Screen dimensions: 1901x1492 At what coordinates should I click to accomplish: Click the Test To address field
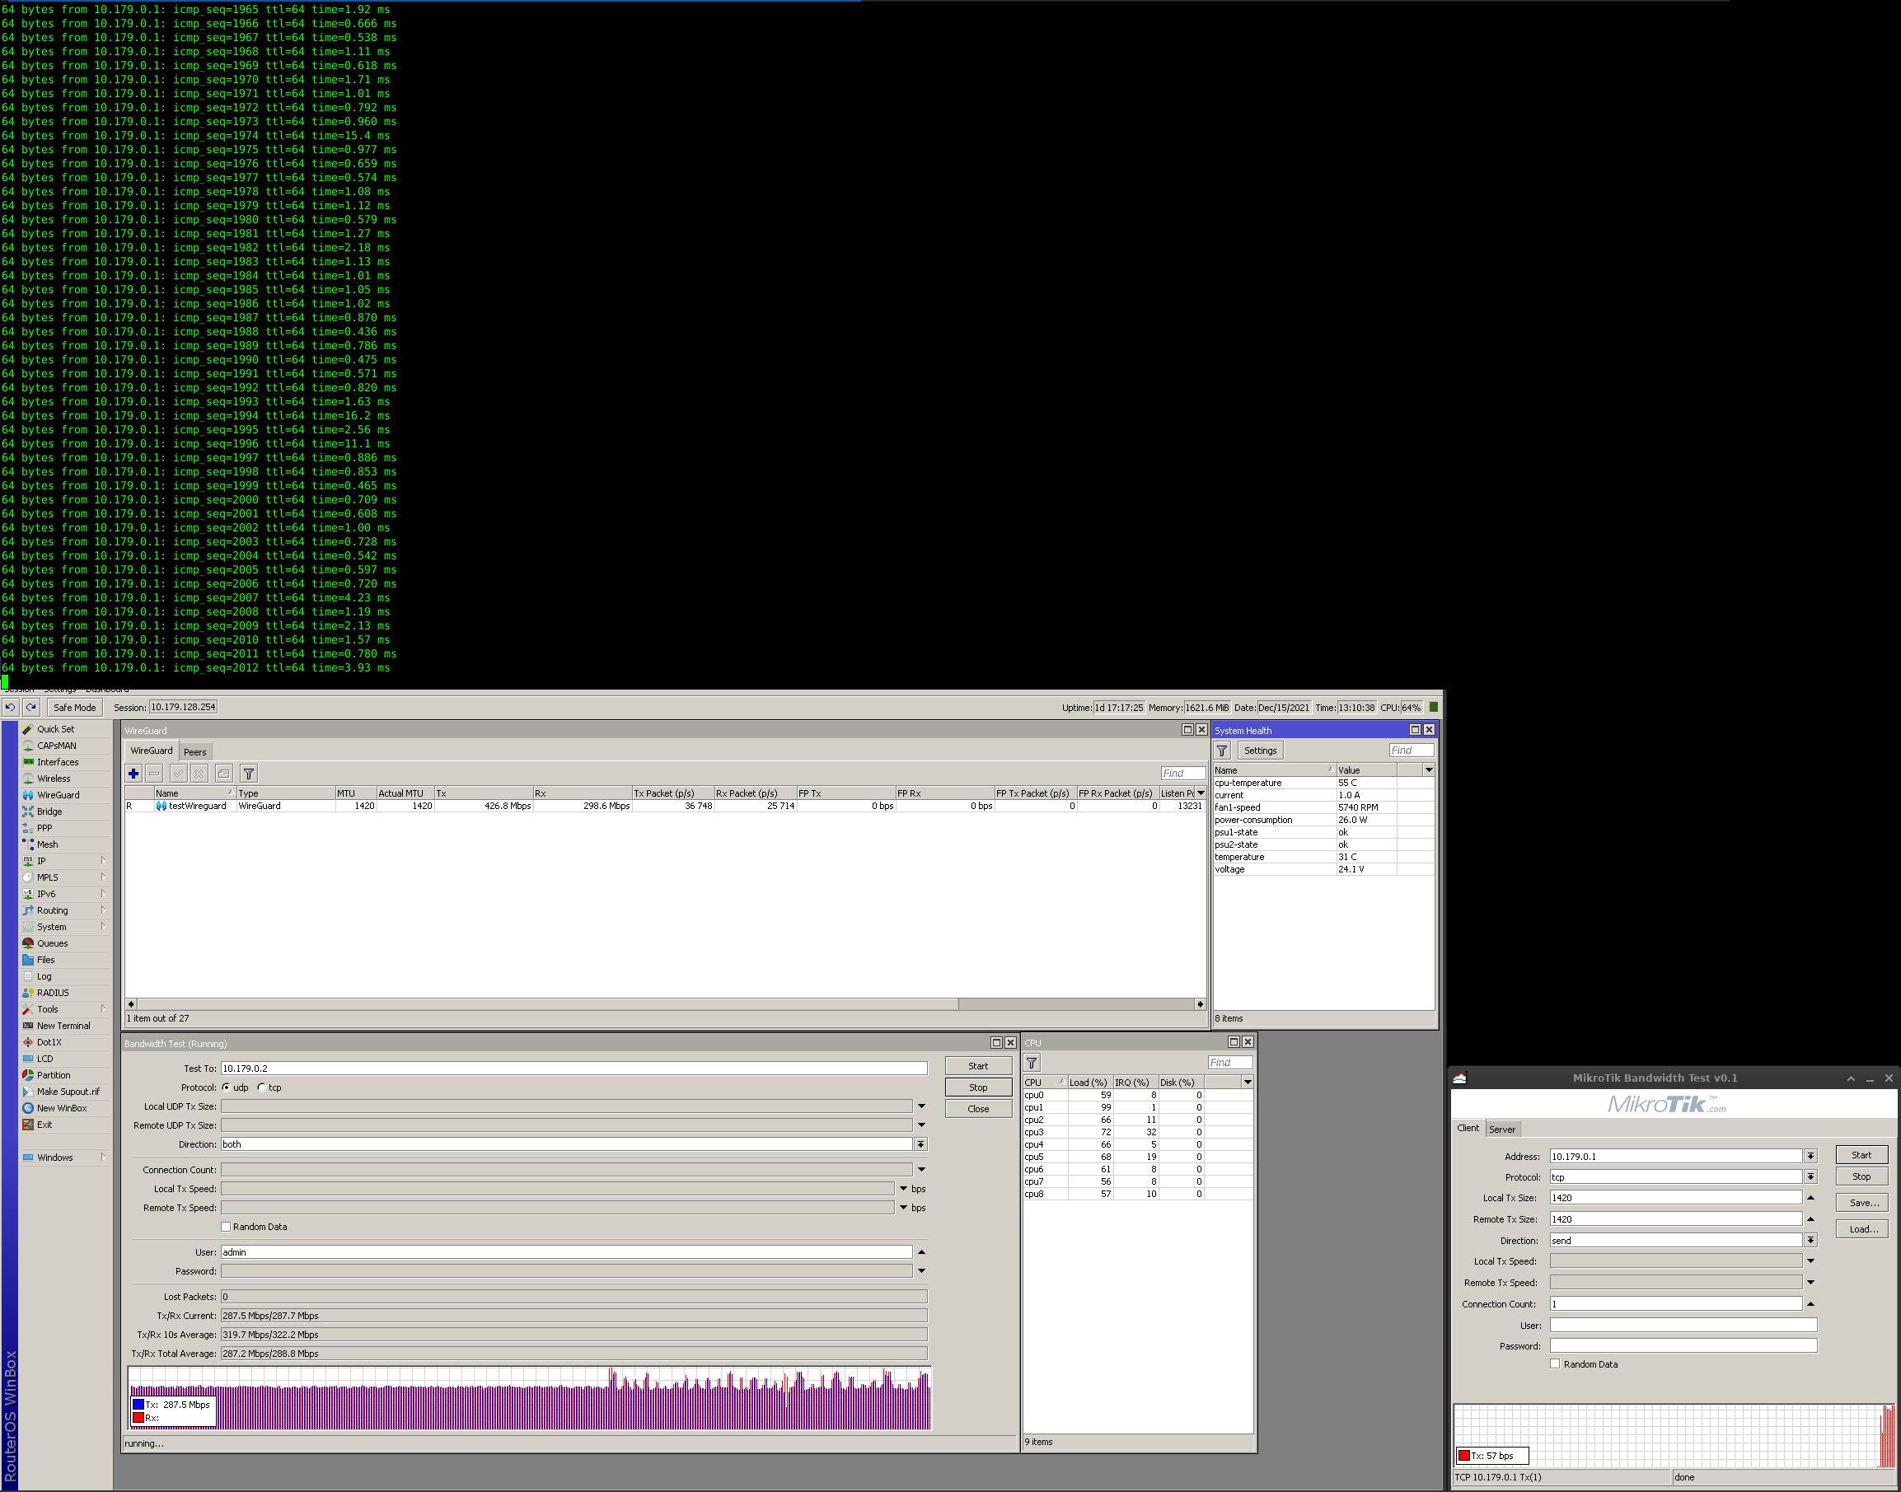tap(573, 1069)
